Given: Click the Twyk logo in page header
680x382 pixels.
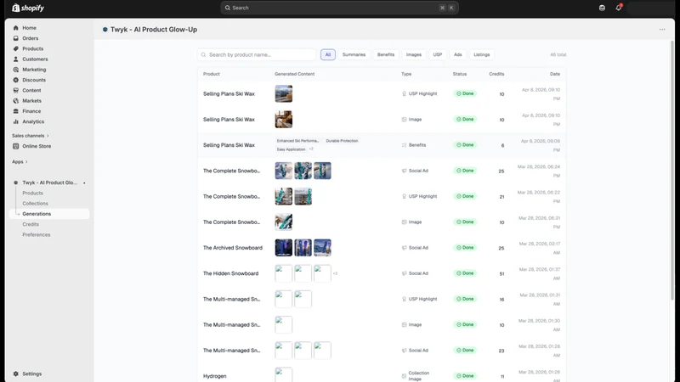Looking at the screenshot, I should [105, 30].
